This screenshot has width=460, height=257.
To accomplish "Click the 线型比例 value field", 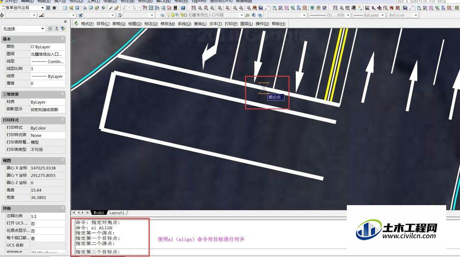I will click(47, 68).
